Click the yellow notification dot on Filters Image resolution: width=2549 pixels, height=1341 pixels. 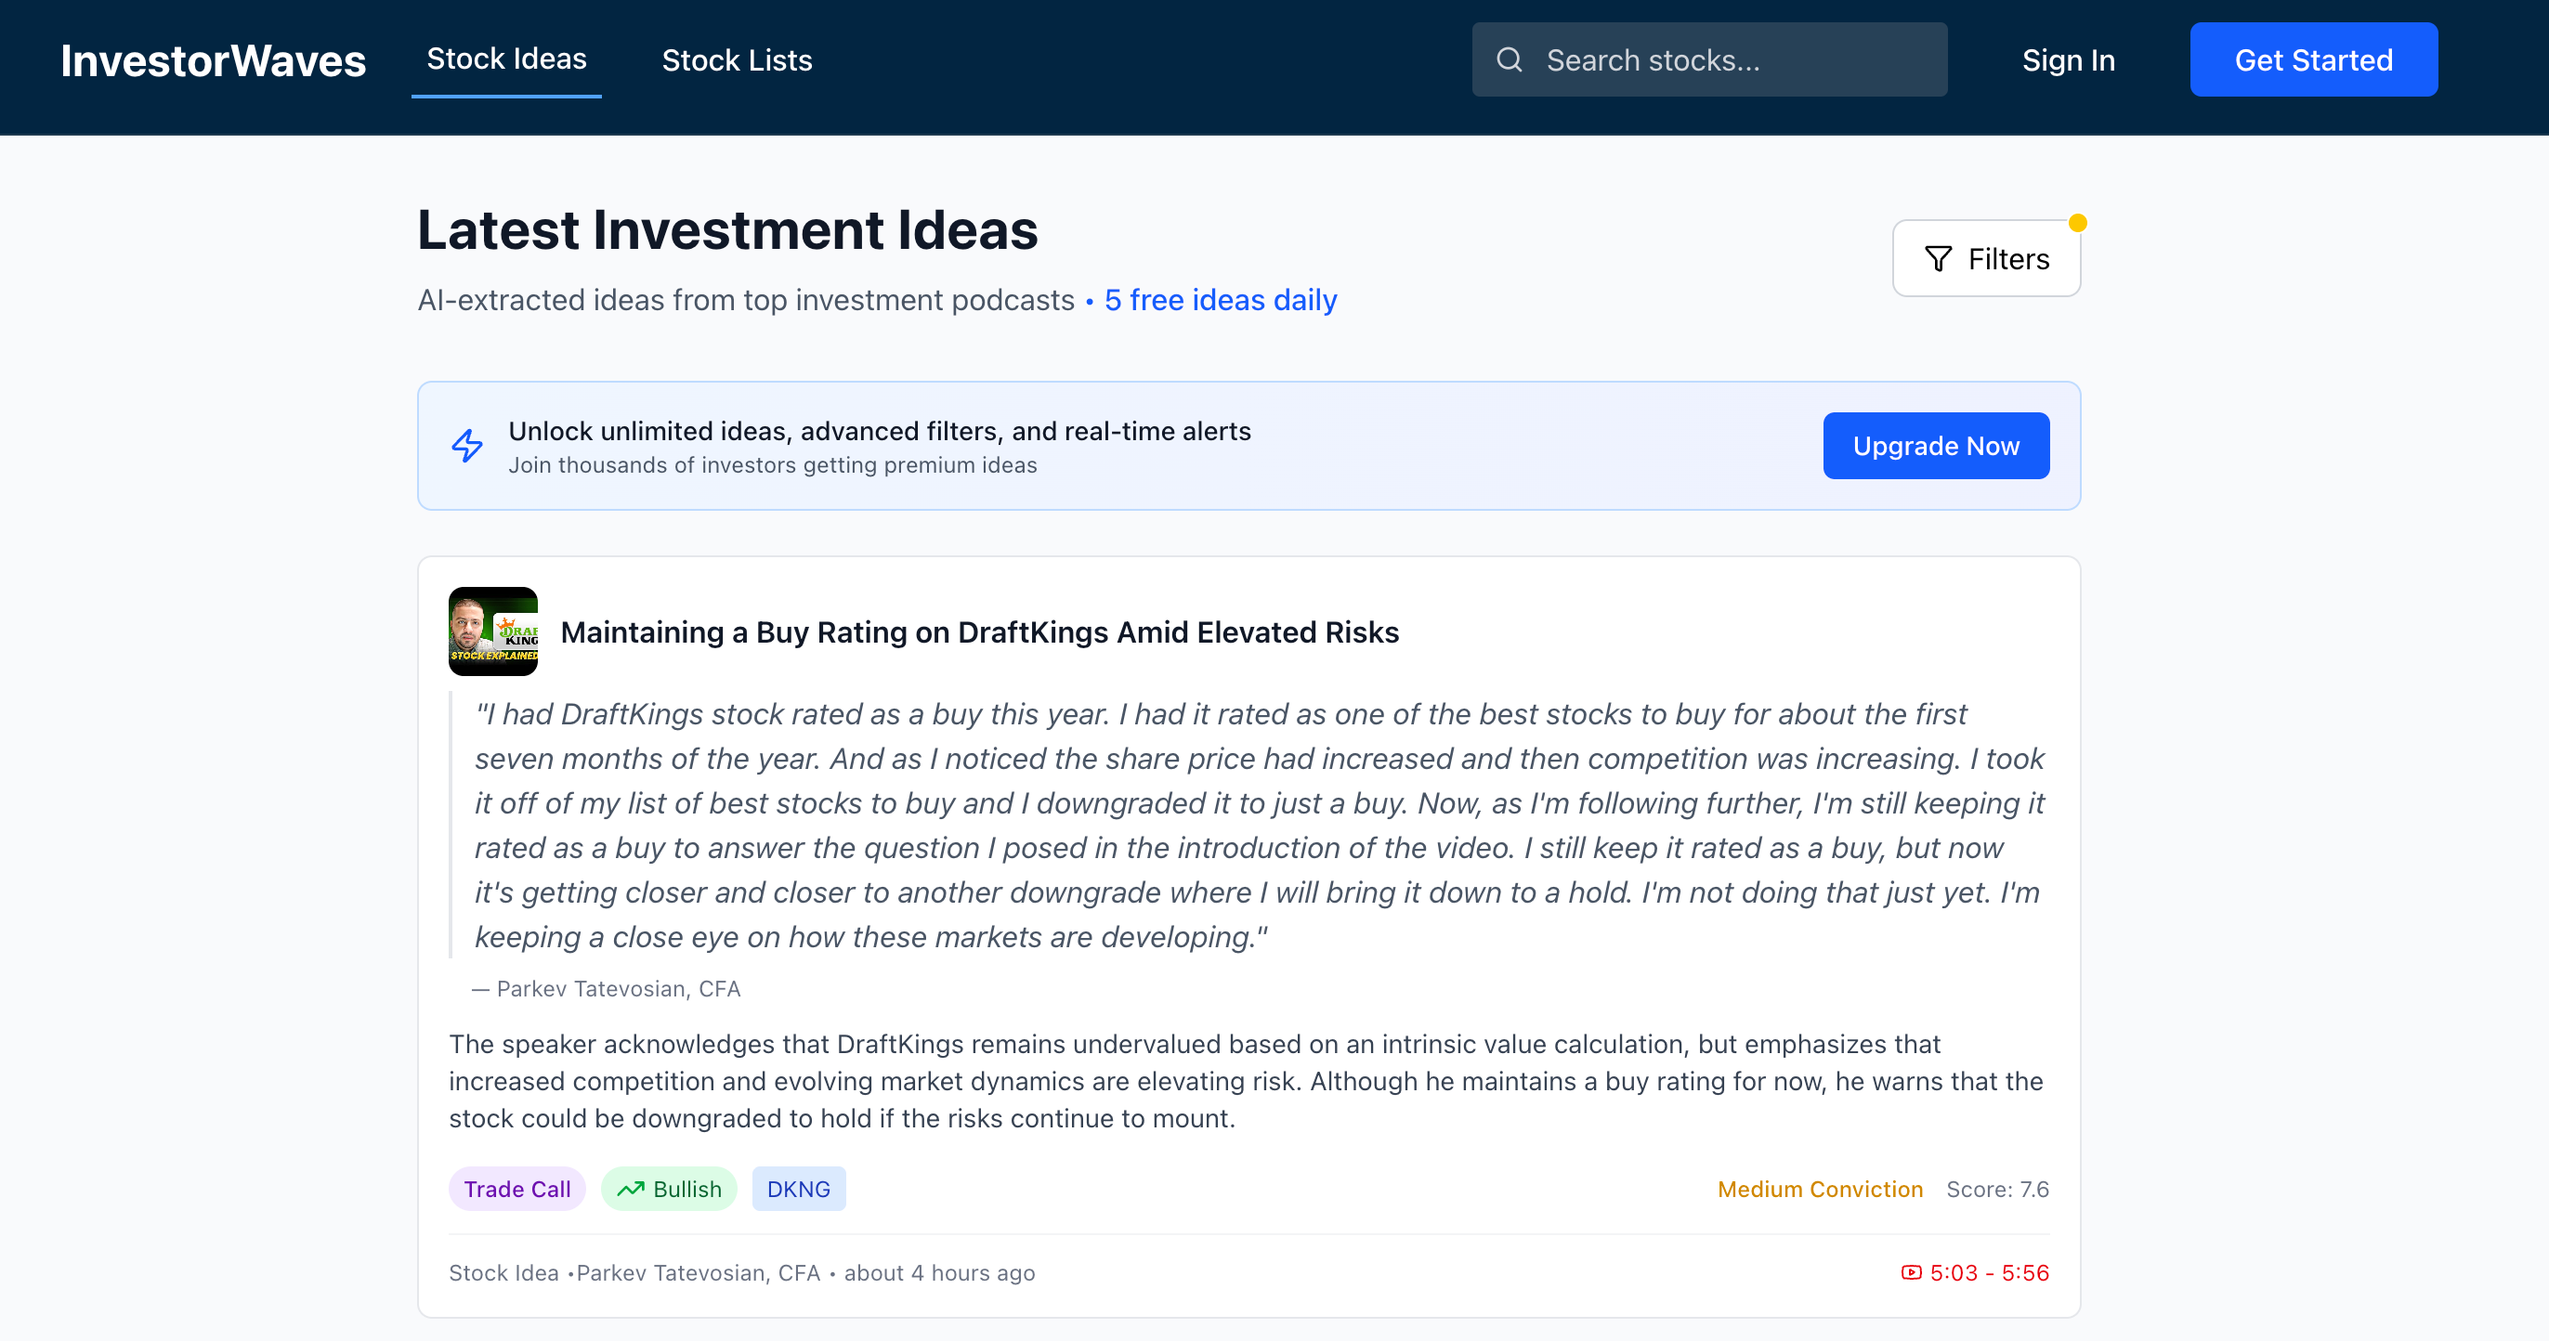point(2077,224)
